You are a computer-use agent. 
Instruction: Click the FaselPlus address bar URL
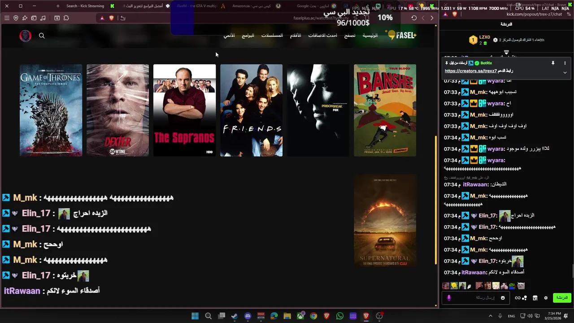pyautogui.click(x=321, y=18)
